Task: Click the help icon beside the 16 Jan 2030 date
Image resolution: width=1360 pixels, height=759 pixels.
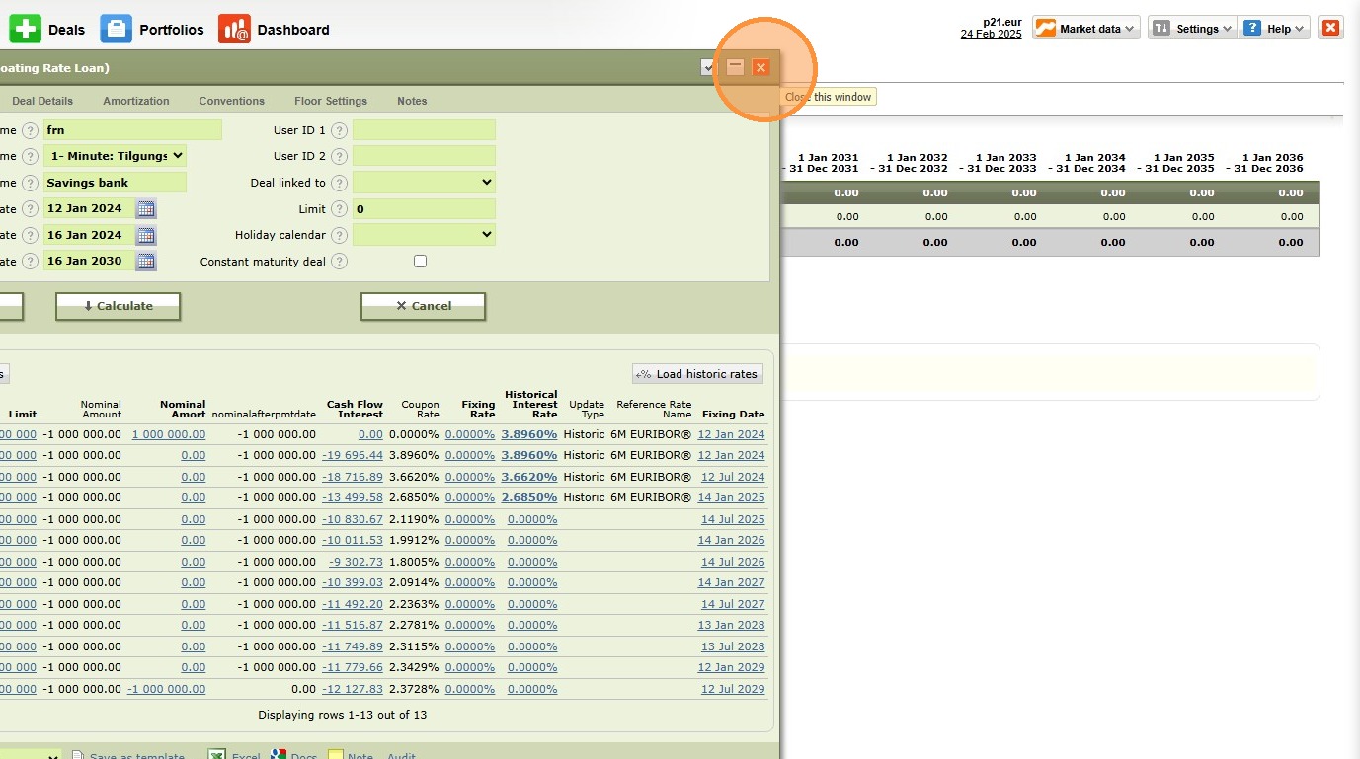Action: coord(30,262)
